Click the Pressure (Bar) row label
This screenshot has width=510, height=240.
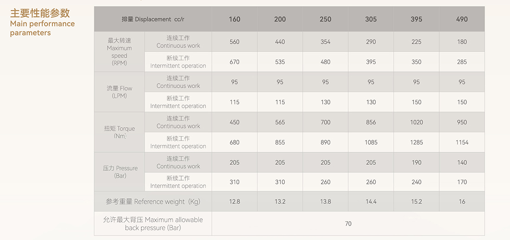pyautogui.click(x=119, y=172)
